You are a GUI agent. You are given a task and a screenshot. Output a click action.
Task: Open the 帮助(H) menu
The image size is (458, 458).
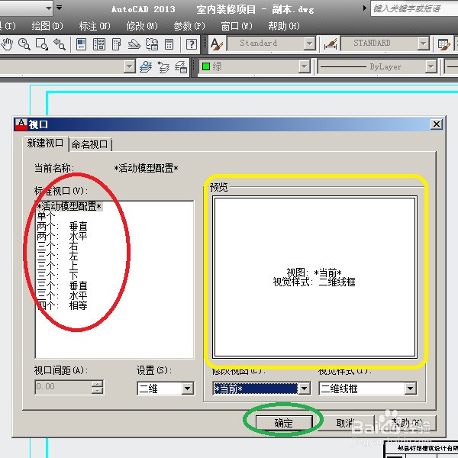[284, 26]
